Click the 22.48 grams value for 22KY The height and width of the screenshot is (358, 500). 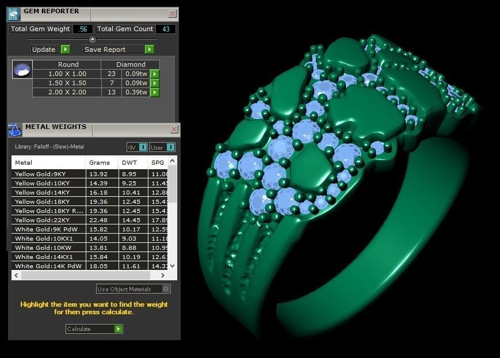click(98, 220)
